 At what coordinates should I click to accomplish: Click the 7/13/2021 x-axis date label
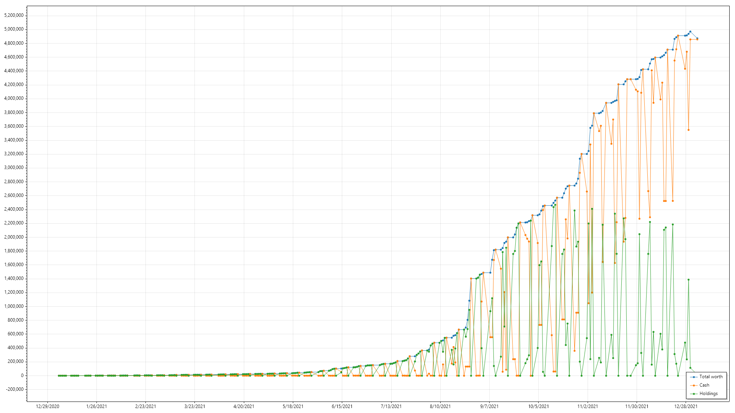point(391,406)
